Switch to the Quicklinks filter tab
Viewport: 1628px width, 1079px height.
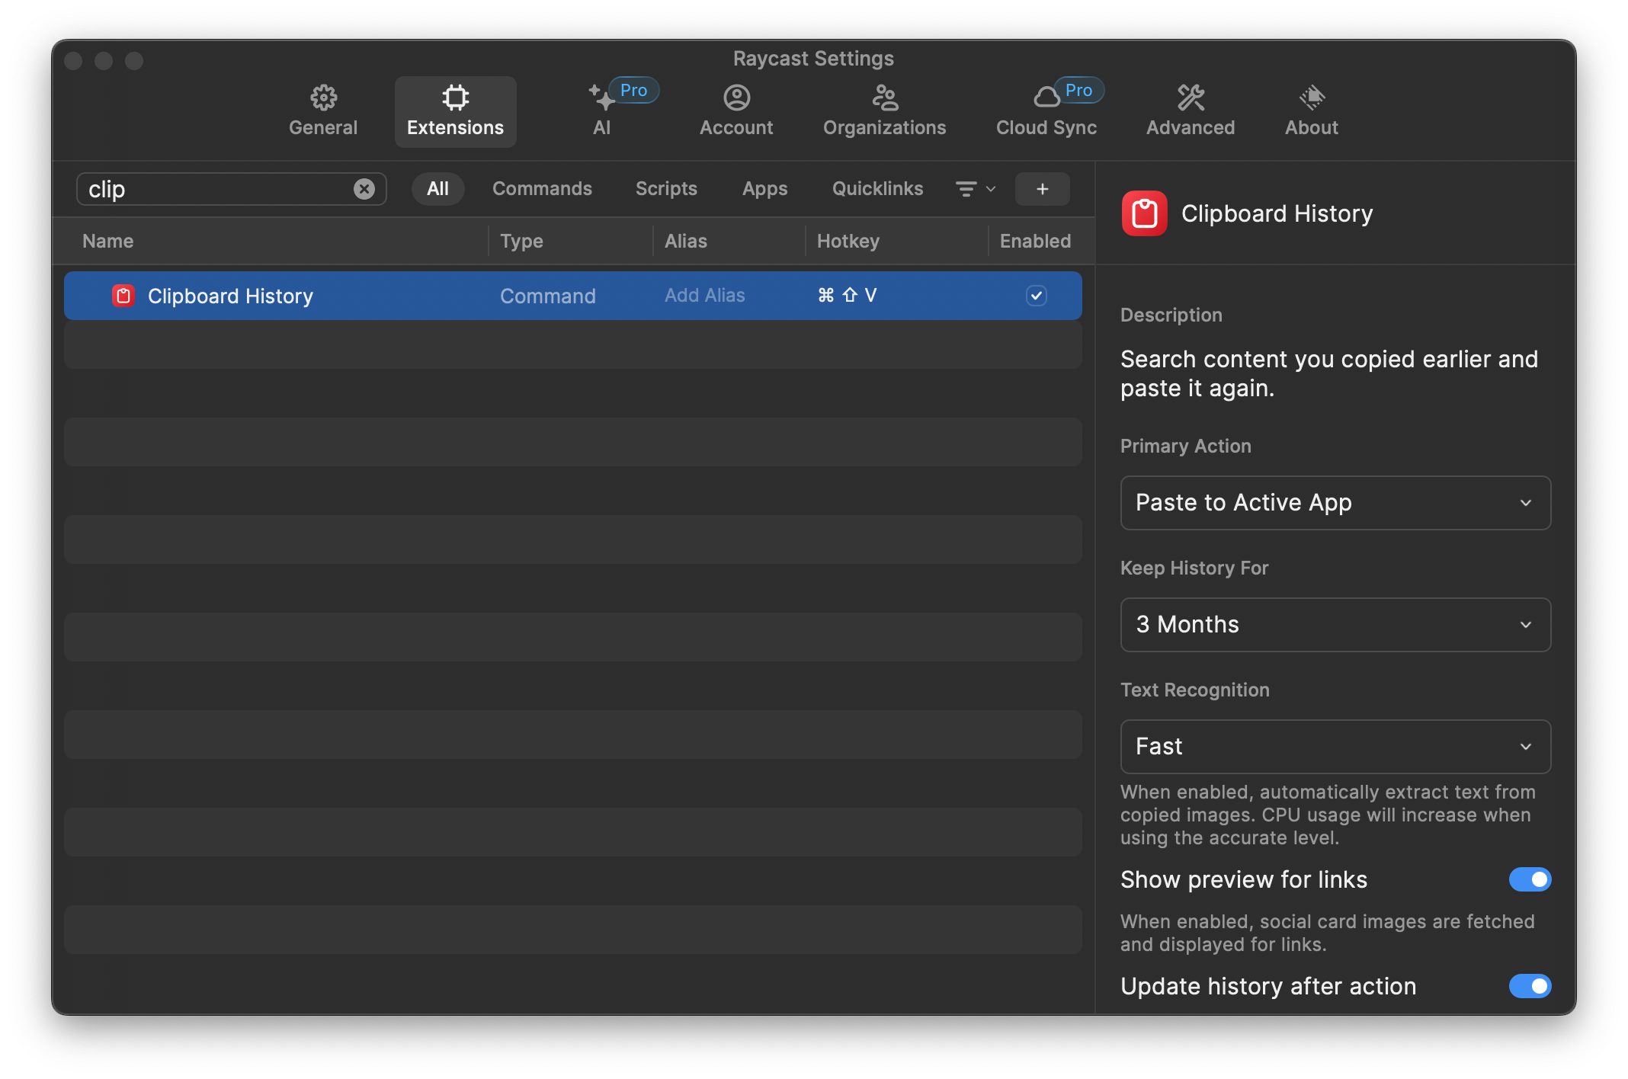[x=877, y=189]
